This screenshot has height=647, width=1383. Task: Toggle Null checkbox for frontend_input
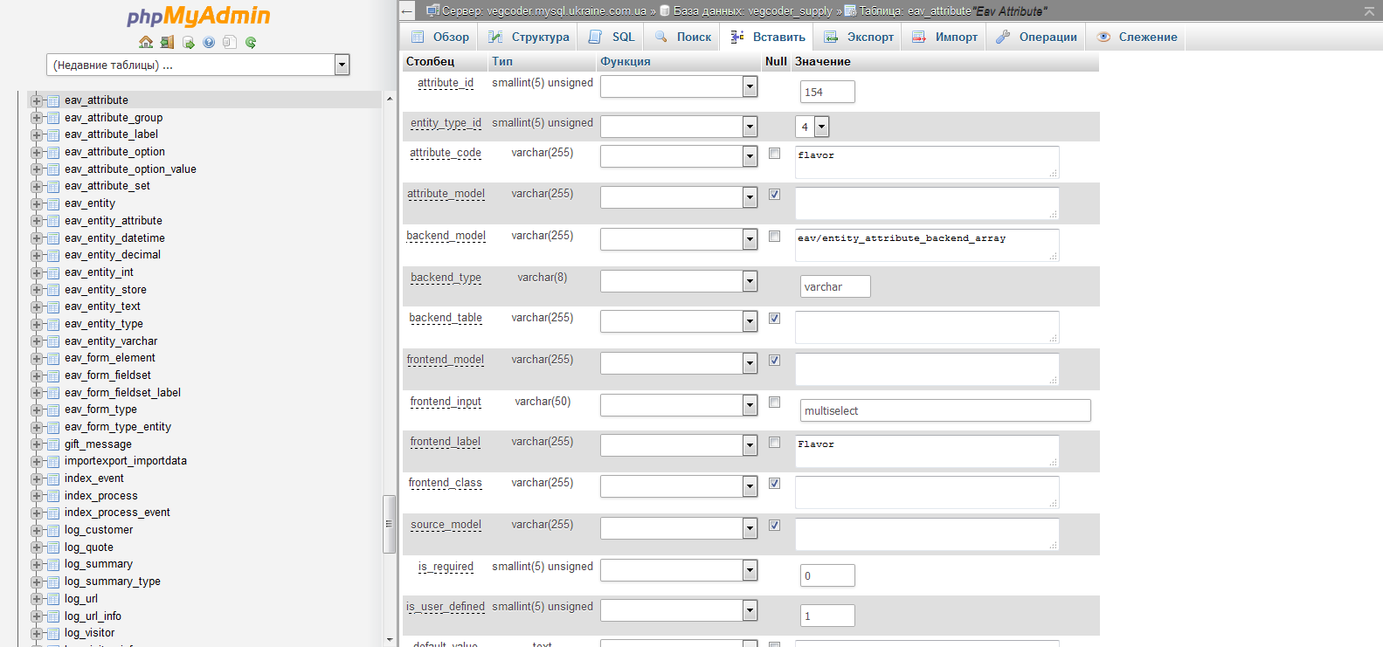click(774, 402)
